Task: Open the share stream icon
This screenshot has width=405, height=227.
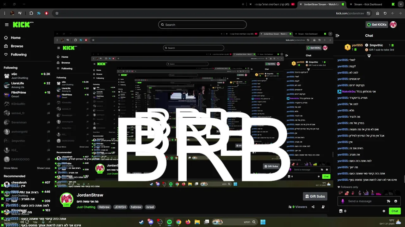Action: click(x=313, y=207)
